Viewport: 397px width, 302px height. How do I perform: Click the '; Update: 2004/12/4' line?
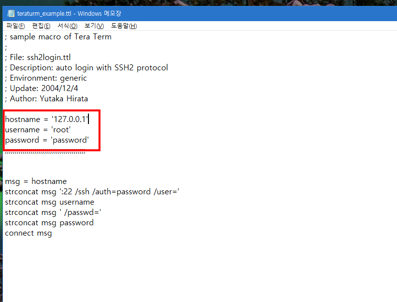(x=42, y=88)
